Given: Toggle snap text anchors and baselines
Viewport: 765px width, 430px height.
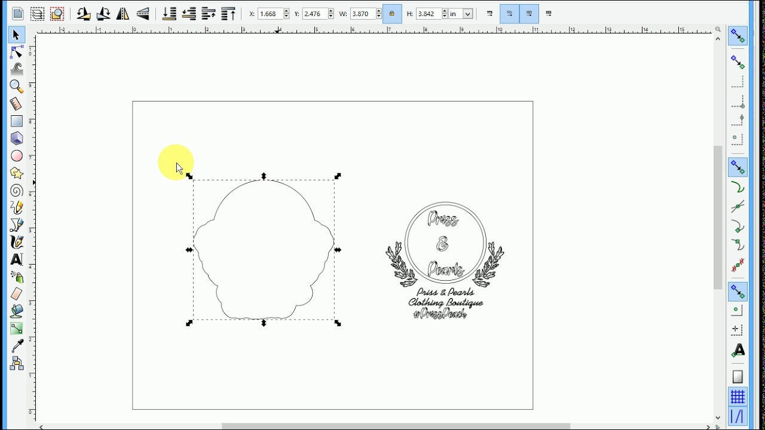Looking at the screenshot, I should [739, 351].
